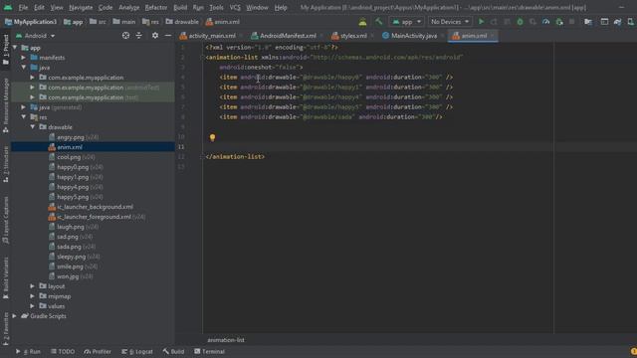
Task: Expand the java (generated) folder
Action: coord(24,107)
